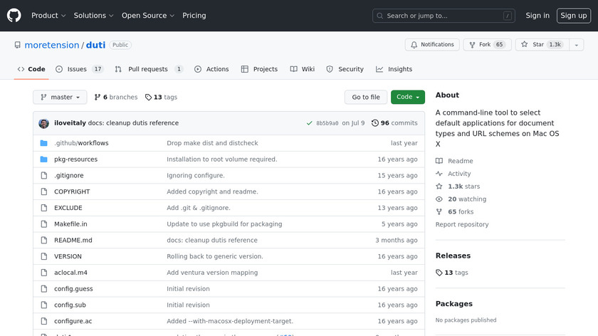Open the iloveitaly author link

70,123
